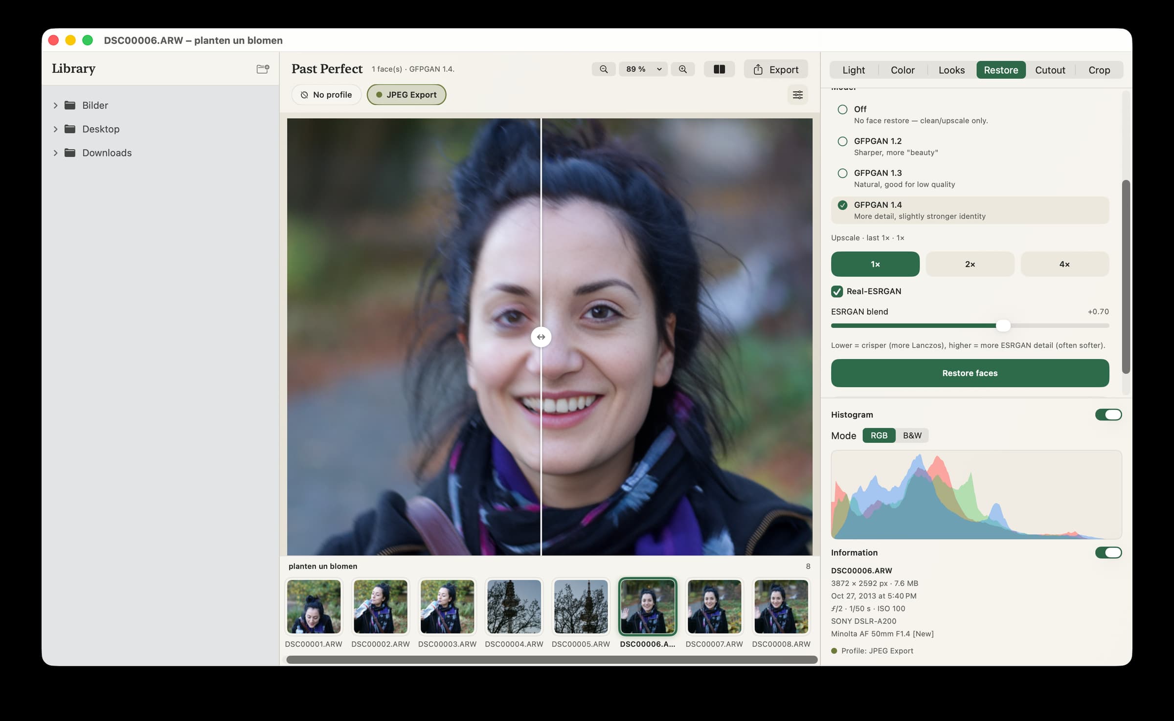Screen dimensions: 1174x721
Task: Choose 4x upscale option
Action: (1064, 264)
